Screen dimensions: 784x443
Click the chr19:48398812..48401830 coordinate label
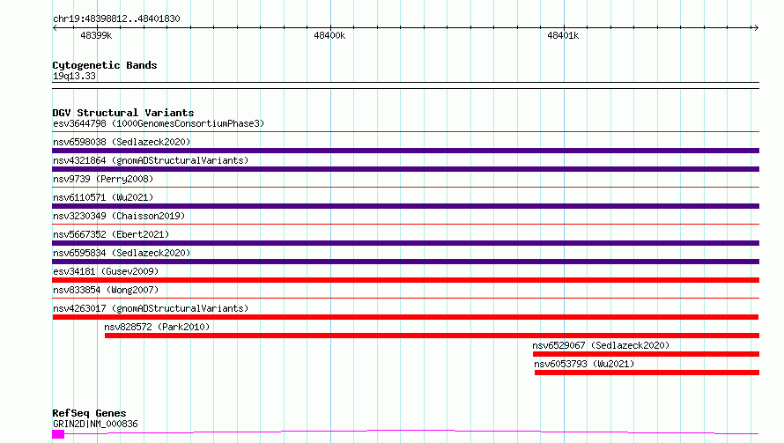click(x=116, y=18)
